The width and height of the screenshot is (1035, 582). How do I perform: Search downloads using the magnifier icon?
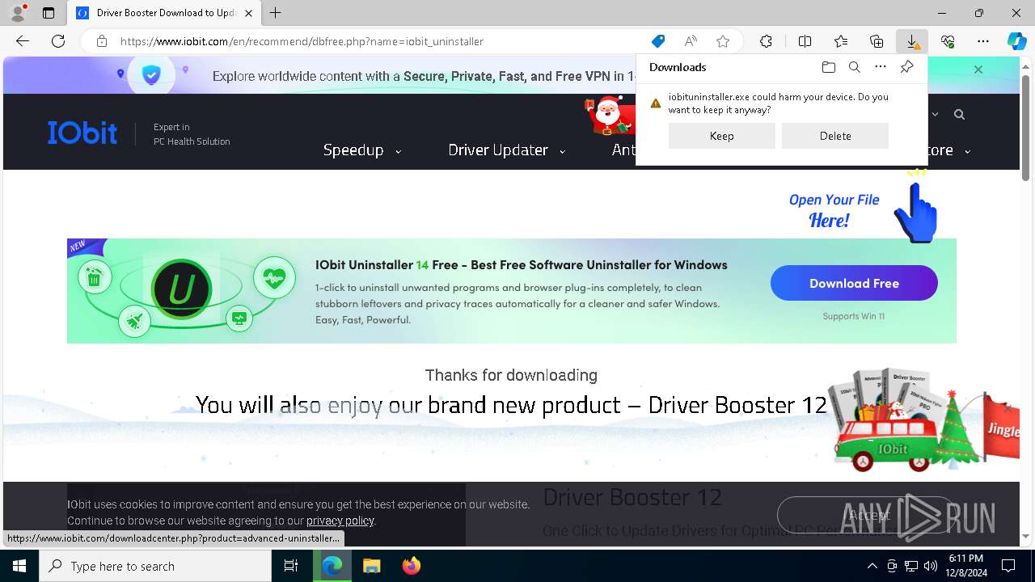point(854,67)
